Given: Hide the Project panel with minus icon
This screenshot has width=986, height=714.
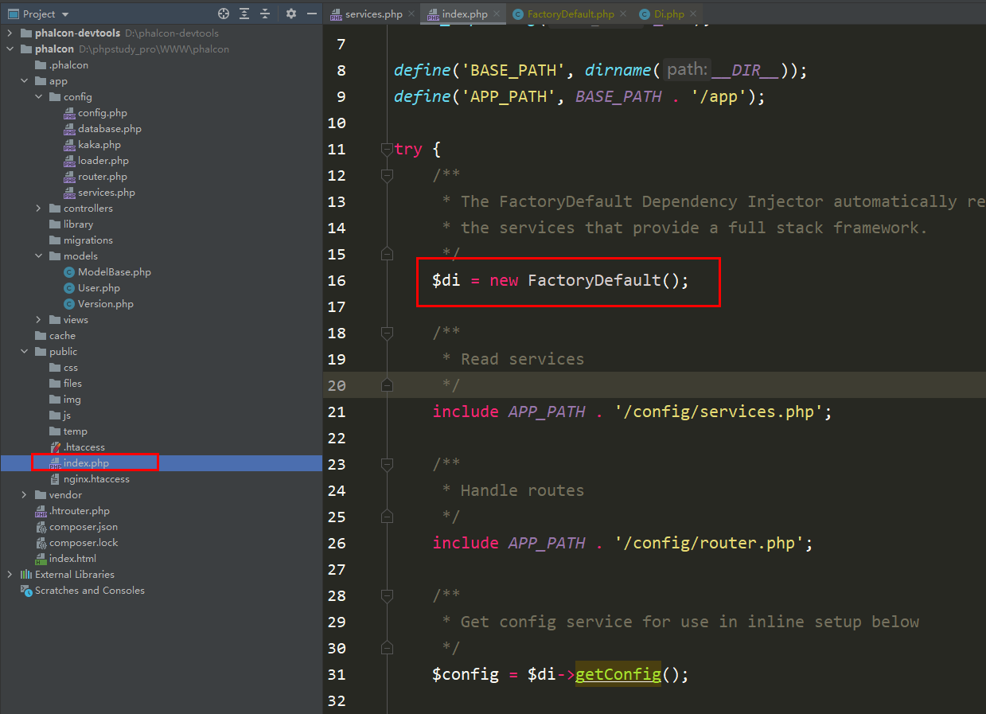Looking at the screenshot, I should coord(310,14).
